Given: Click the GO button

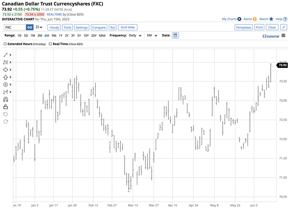Looking at the screenshot, I should 30,27.
